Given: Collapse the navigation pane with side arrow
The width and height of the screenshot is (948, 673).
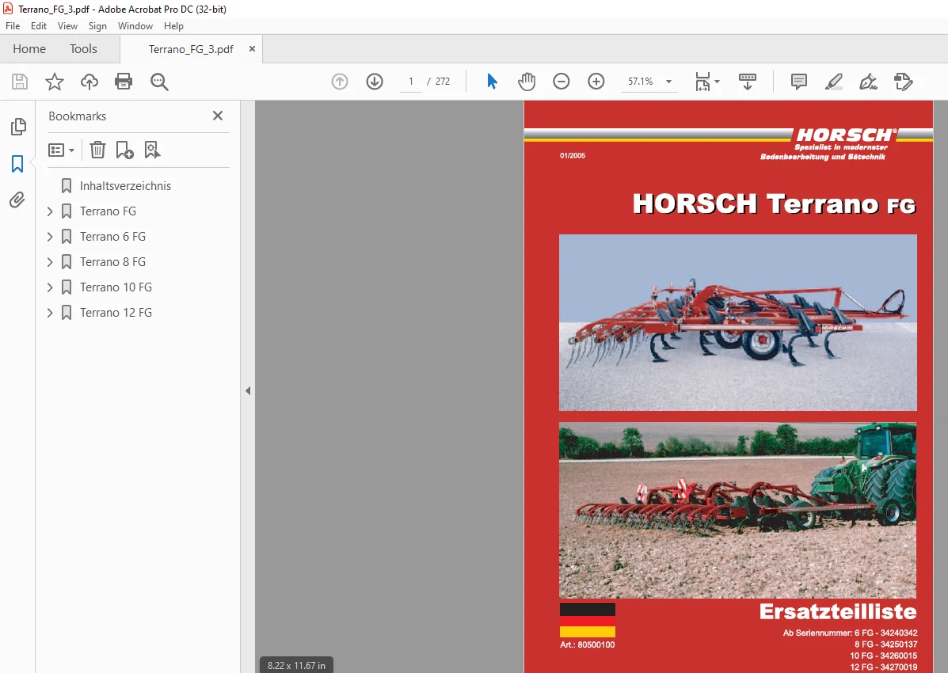Looking at the screenshot, I should point(248,390).
